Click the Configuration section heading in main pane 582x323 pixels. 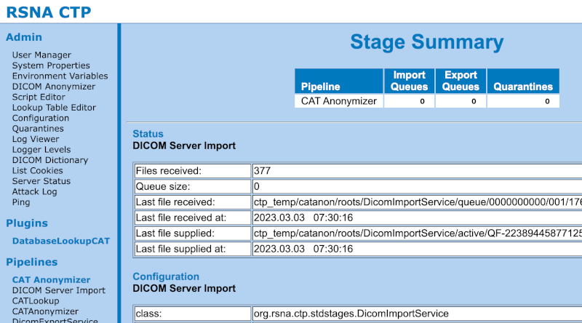point(166,276)
